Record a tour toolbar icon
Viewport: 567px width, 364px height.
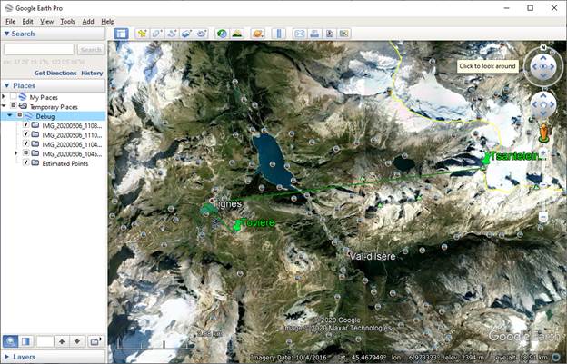(x=202, y=34)
